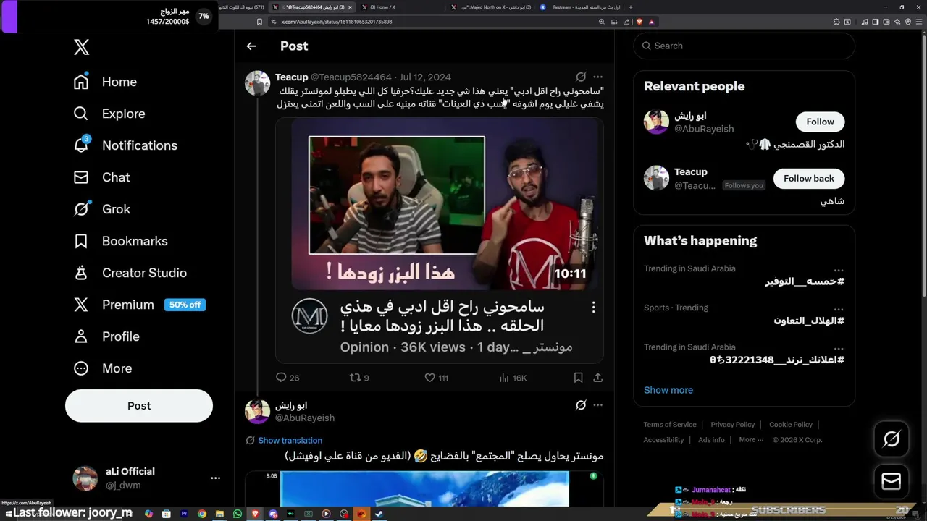The image size is (927, 521).
Task: Open Privacy Policy link
Action: (x=733, y=425)
